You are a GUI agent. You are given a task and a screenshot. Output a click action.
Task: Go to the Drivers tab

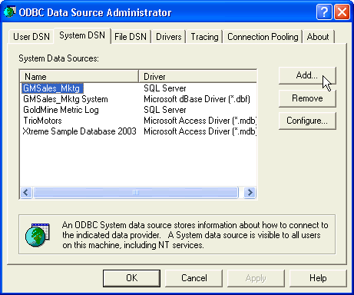(169, 37)
